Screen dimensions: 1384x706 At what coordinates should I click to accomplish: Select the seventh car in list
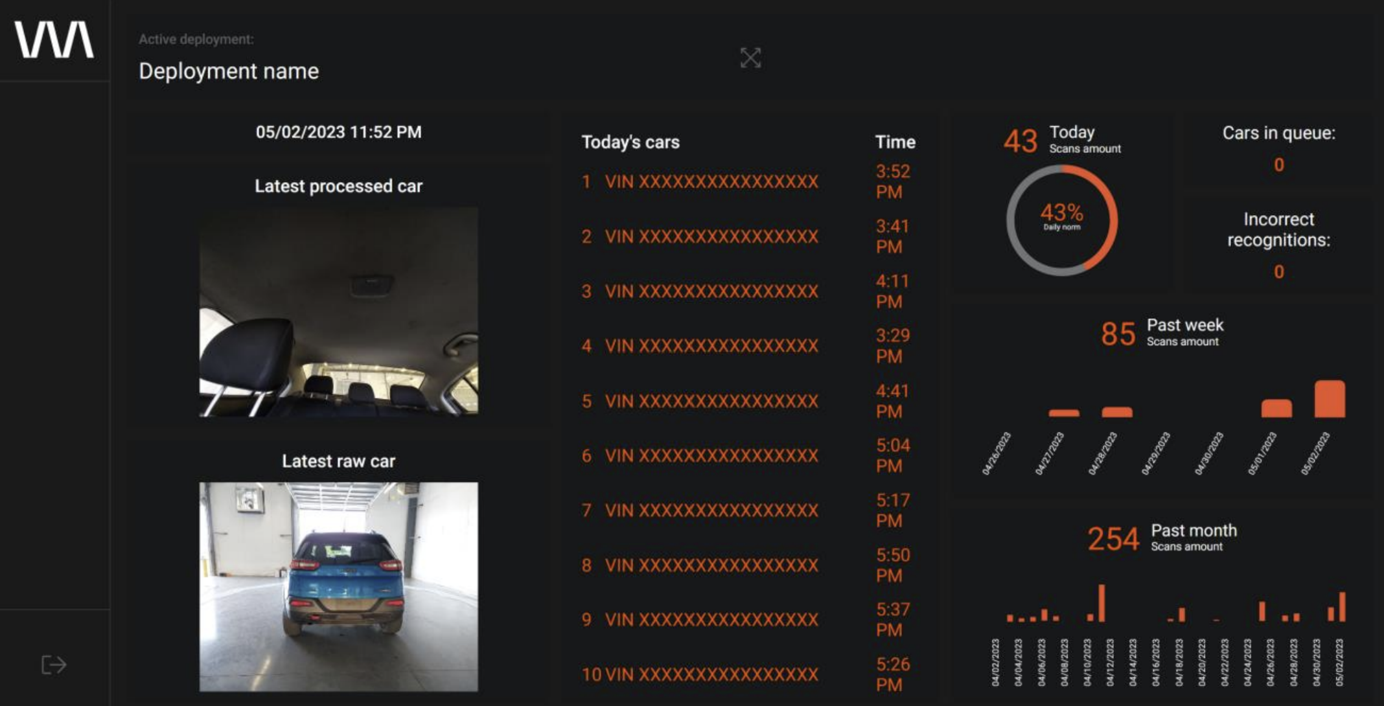click(x=711, y=510)
